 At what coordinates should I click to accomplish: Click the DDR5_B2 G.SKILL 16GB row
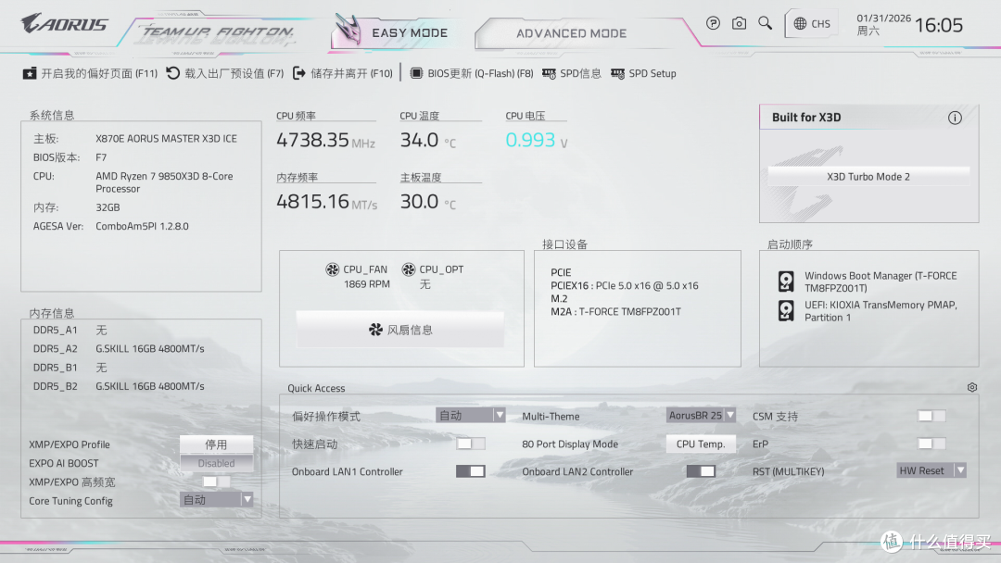pyautogui.click(x=119, y=386)
